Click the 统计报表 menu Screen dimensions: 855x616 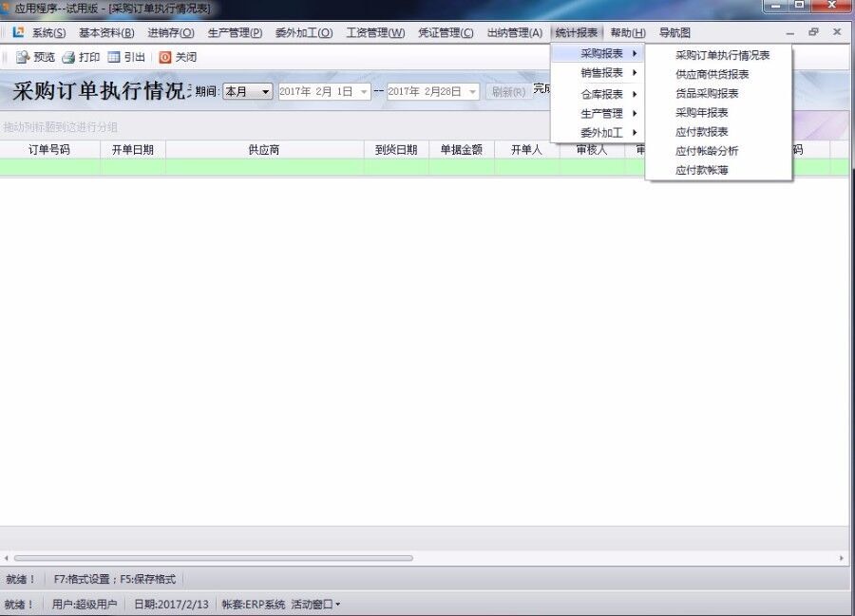pos(577,32)
